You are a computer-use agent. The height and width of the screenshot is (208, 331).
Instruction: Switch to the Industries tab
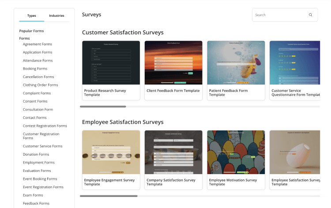click(56, 15)
